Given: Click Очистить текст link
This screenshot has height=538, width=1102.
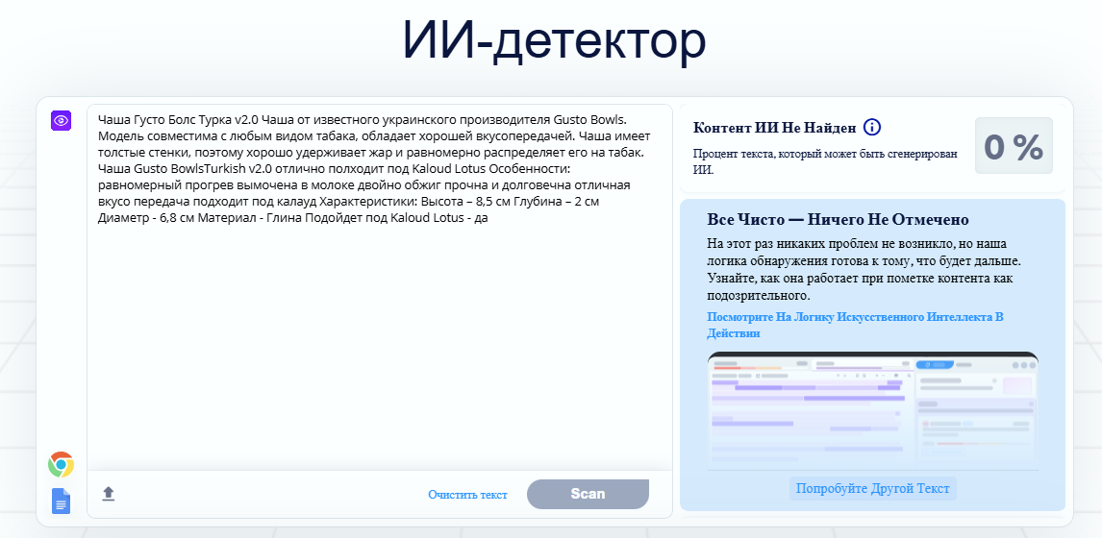Looking at the screenshot, I should click(x=467, y=495).
